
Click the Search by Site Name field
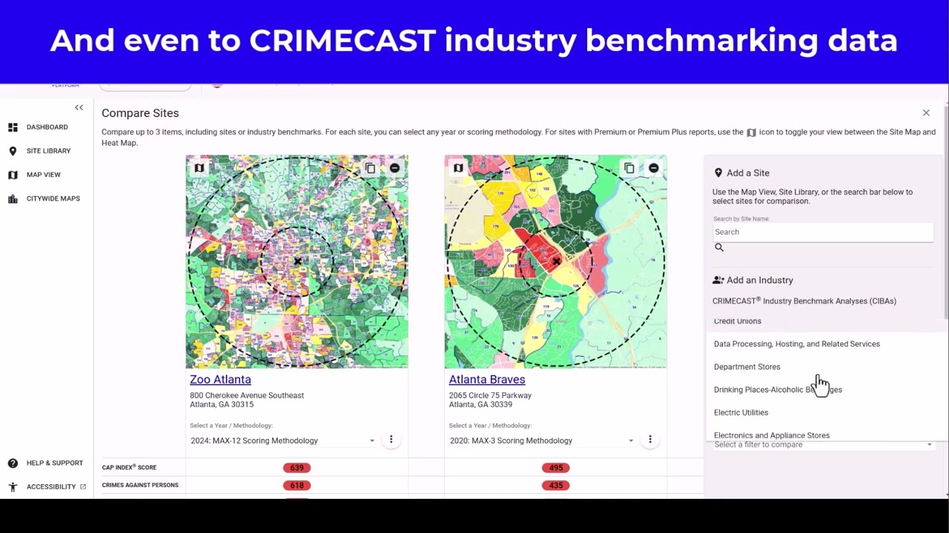(823, 232)
